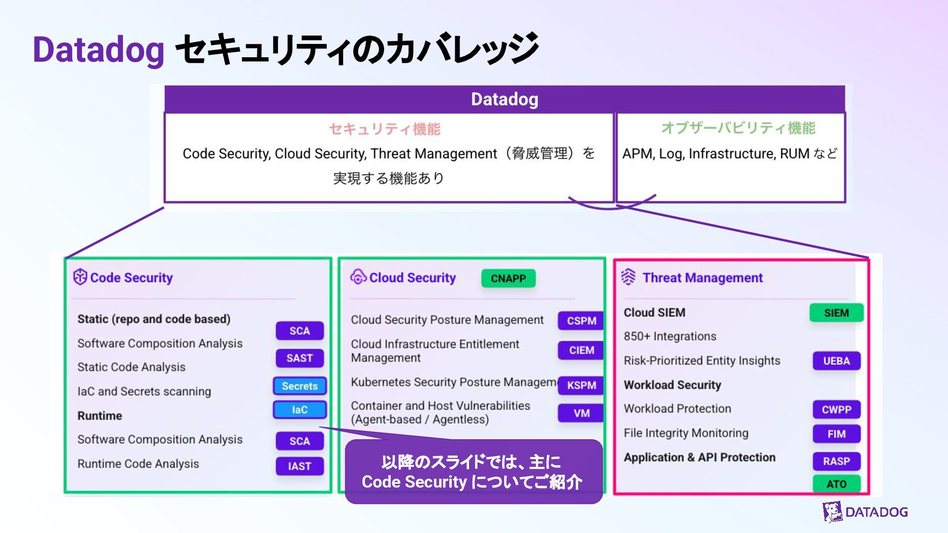
Task: Click the UEBA badge
Action: click(836, 361)
